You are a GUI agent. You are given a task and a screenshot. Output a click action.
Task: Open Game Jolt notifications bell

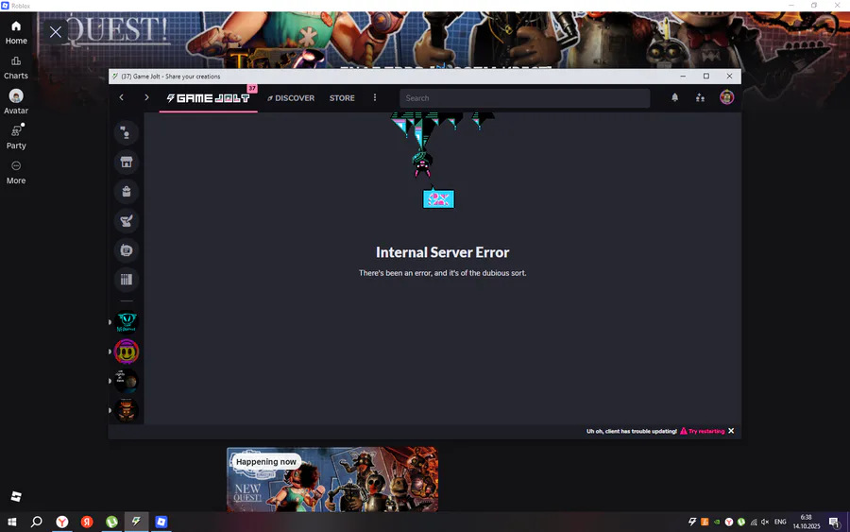coord(675,97)
